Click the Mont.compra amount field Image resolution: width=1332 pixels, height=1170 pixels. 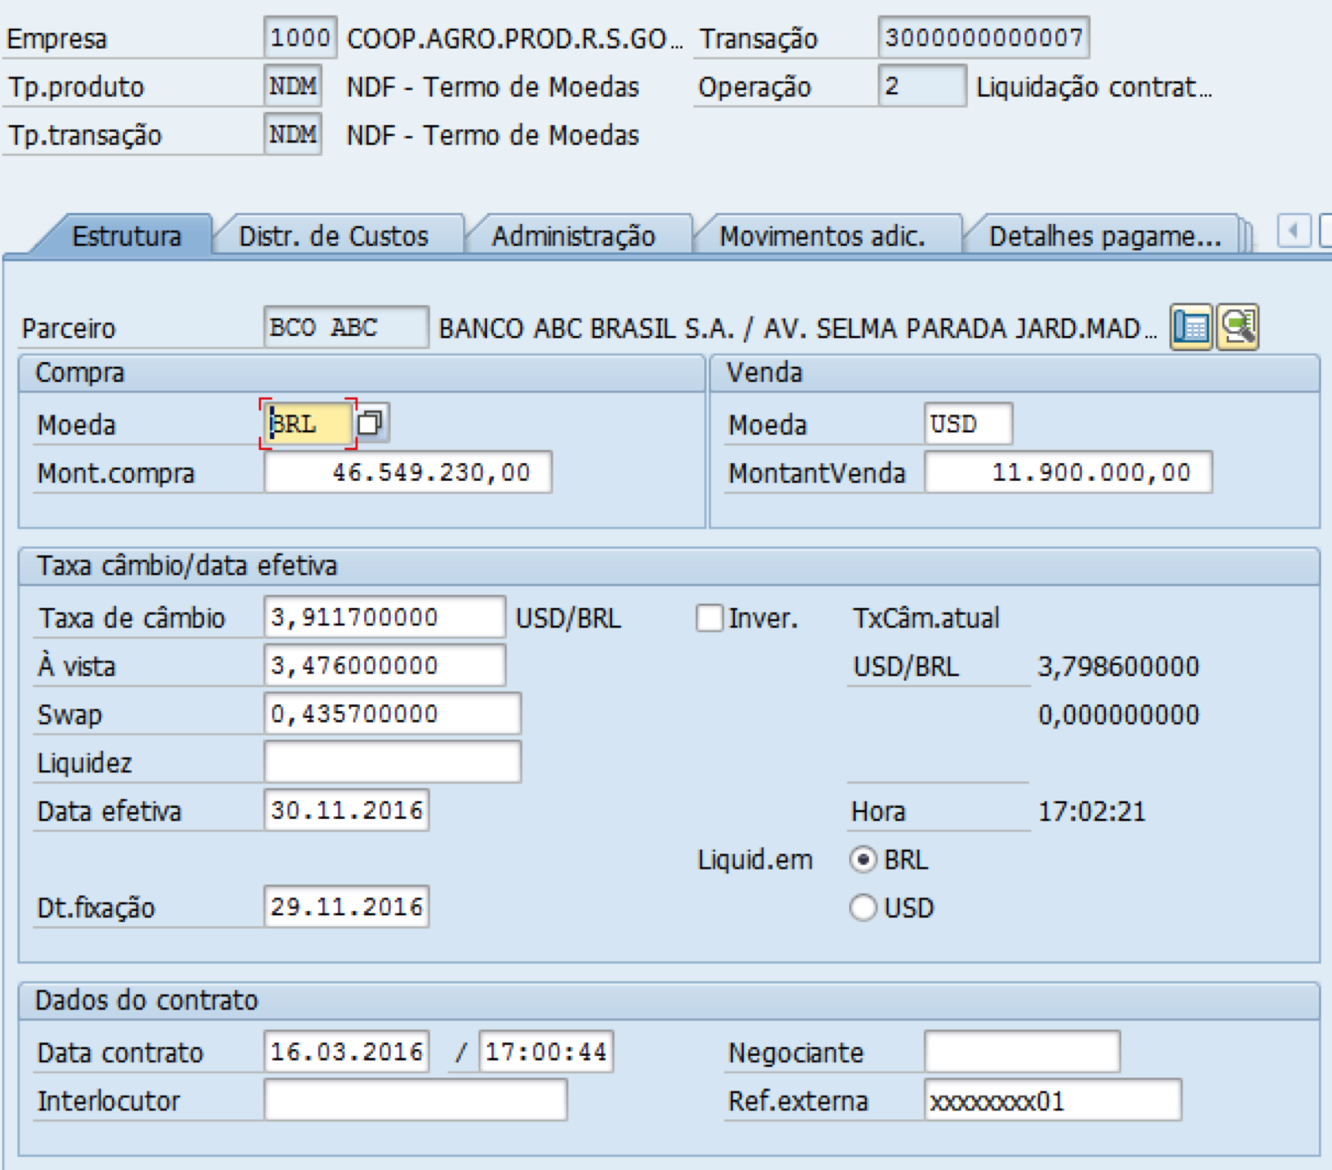coord(408,472)
